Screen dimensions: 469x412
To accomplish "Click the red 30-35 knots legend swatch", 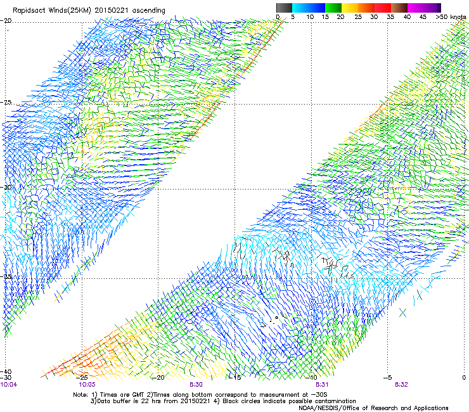I will (383, 8).
